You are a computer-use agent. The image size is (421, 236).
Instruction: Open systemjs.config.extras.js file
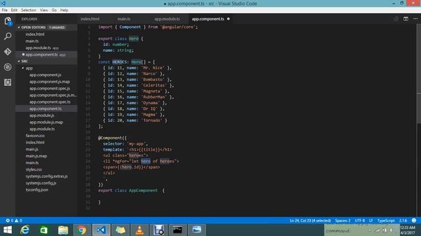click(x=47, y=176)
